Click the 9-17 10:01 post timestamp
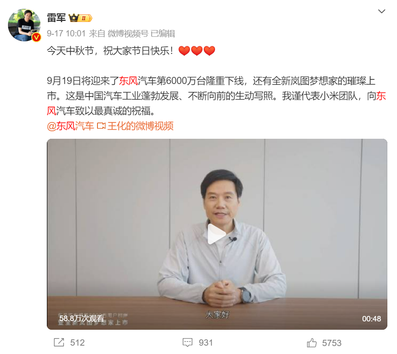 tap(66, 33)
